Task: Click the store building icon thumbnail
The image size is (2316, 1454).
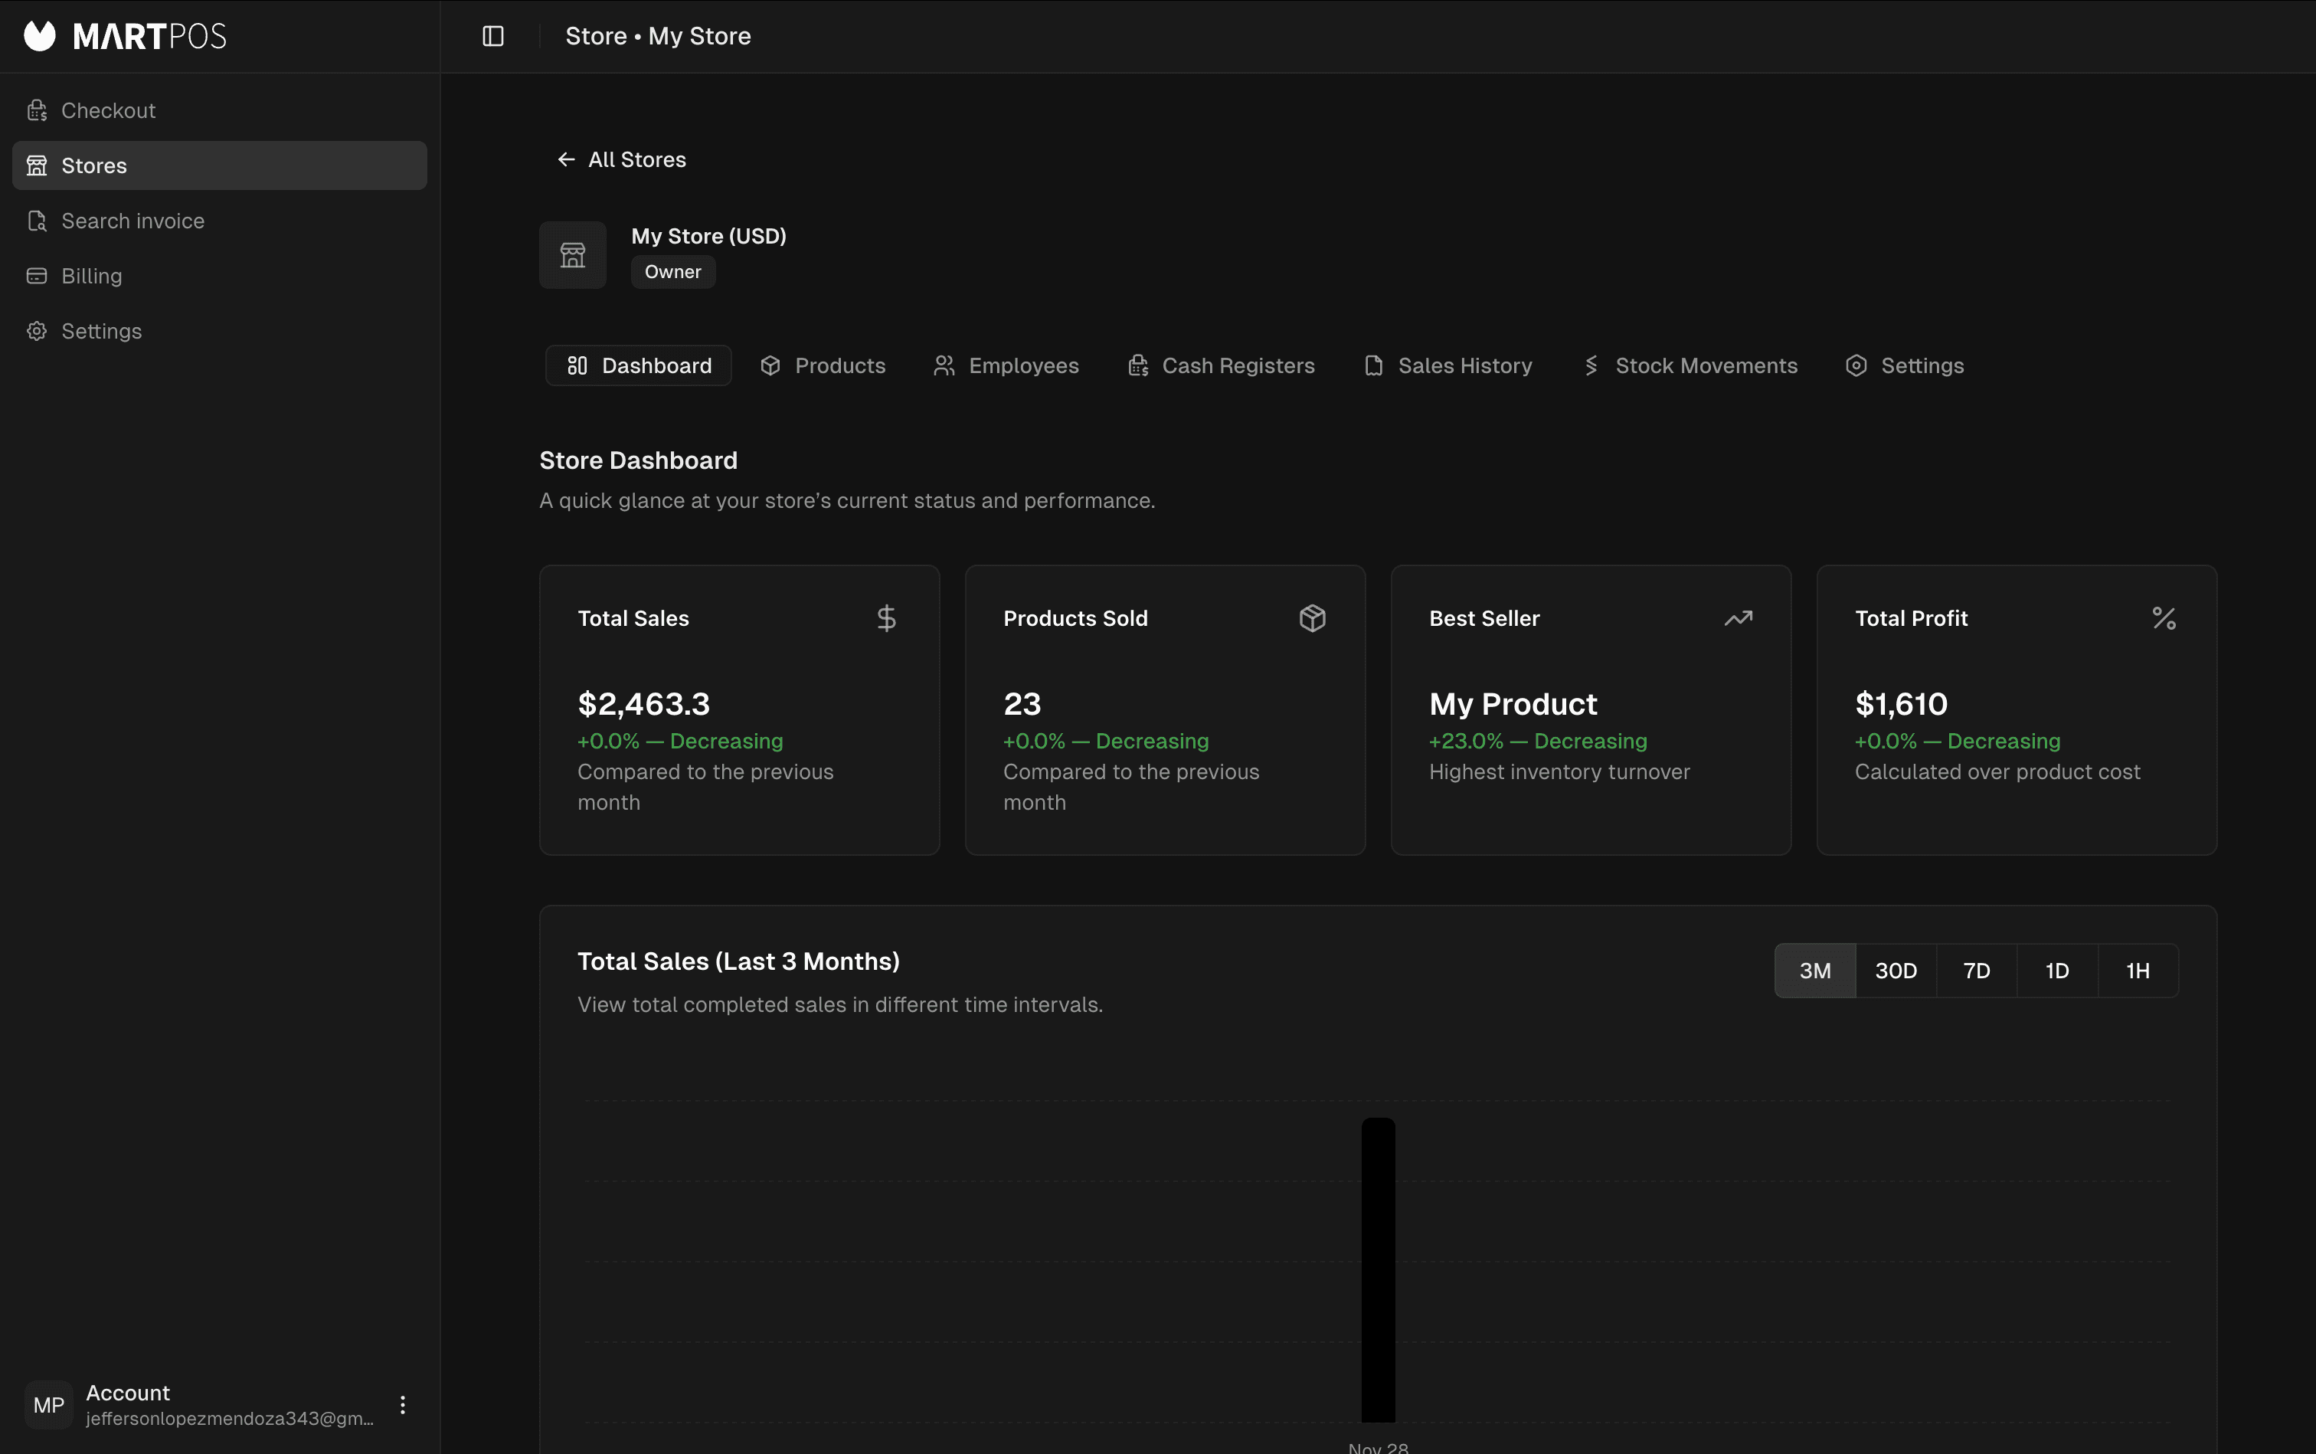Action: coord(572,255)
